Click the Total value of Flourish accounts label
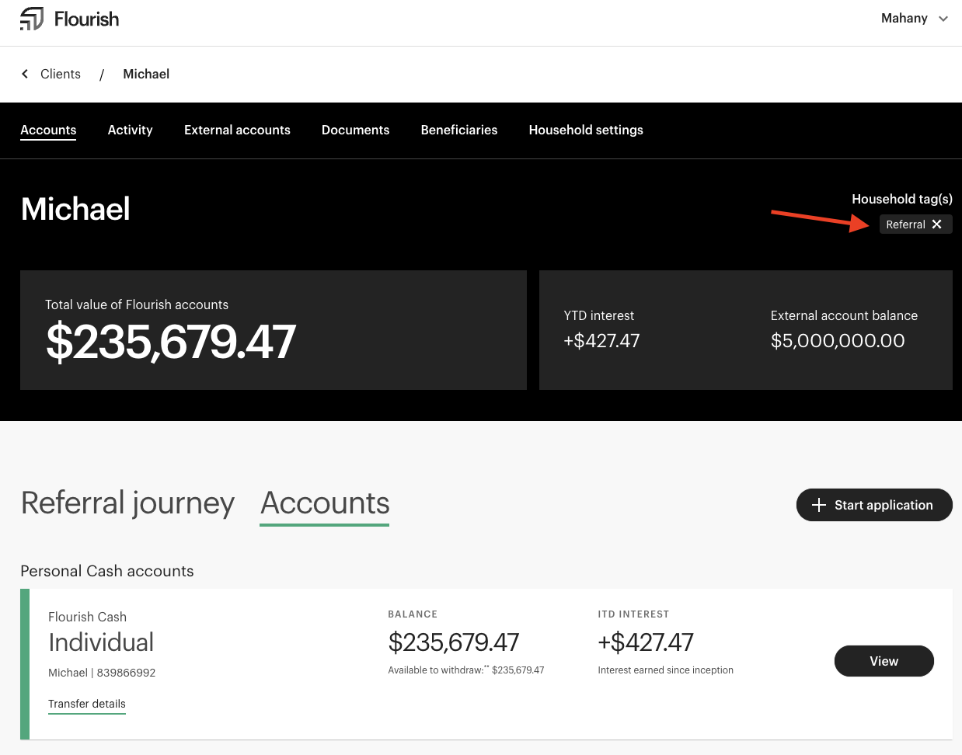The height and width of the screenshot is (755, 962). coord(137,304)
